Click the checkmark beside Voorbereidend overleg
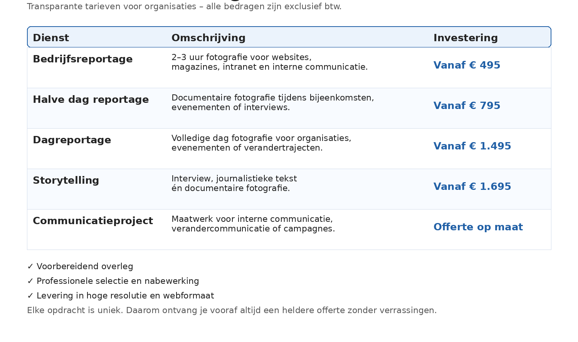The width and height of the screenshot is (578, 342). 30,267
